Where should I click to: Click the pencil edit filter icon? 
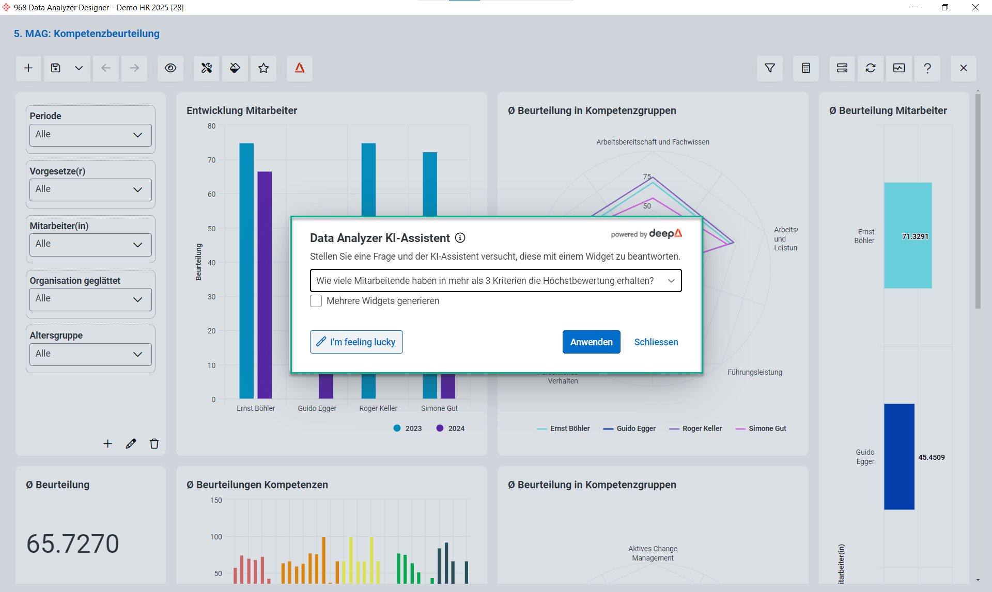[131, 444]
